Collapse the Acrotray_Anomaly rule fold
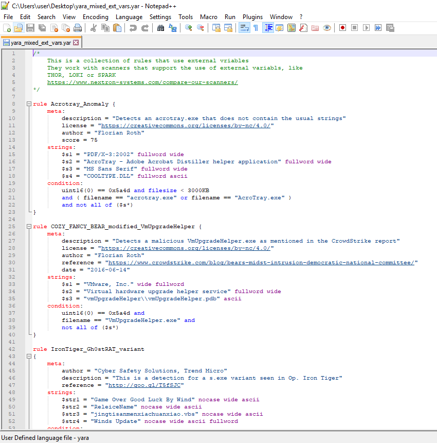 29,104
